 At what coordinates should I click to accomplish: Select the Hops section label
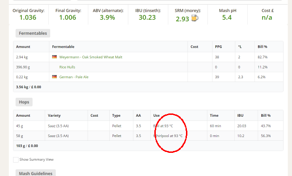click(x=24, y=102)
